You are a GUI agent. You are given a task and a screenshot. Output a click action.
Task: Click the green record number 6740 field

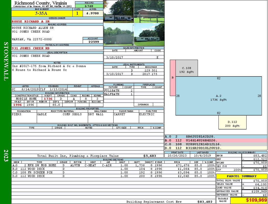tap(89, 6)
